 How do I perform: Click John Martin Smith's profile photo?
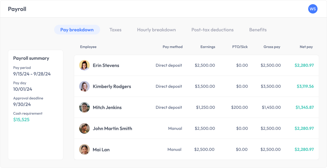pos(84,128)
